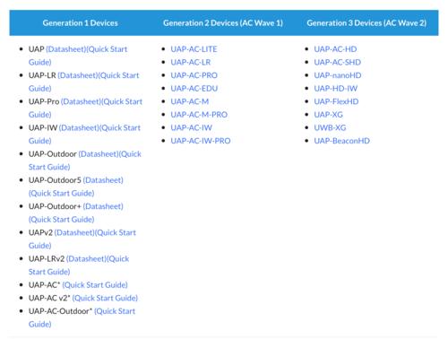This screenshot has width=448, height=339.
Task: Click the UAP-AC-PRO link
Action: click(x=194, y=75)
